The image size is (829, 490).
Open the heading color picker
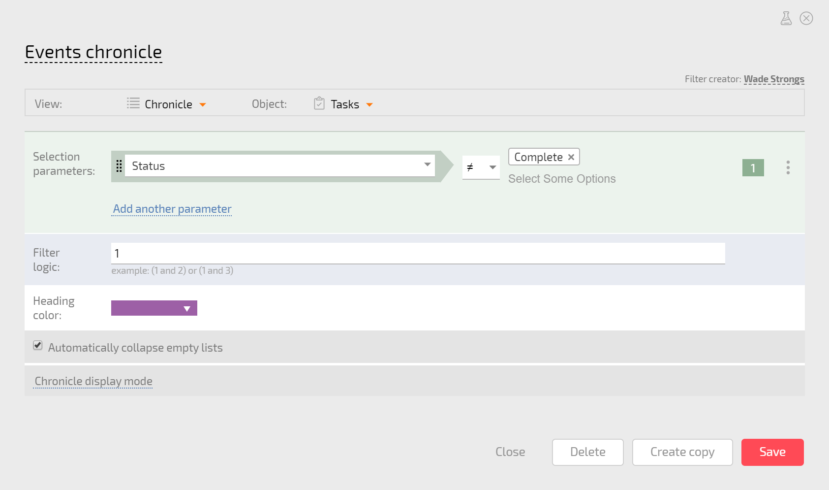(x=154, y=308)
